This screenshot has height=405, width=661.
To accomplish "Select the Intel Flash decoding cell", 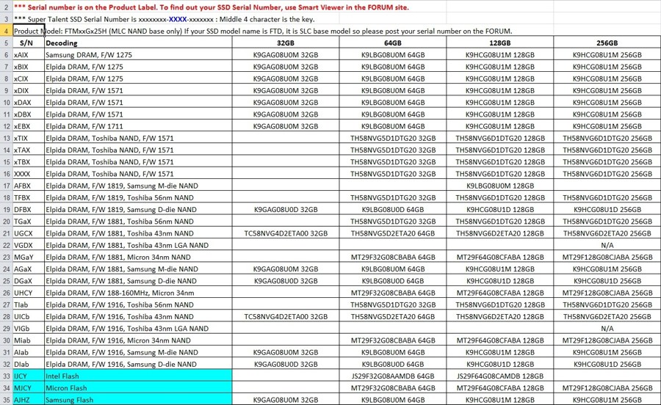I will point(138,376).
